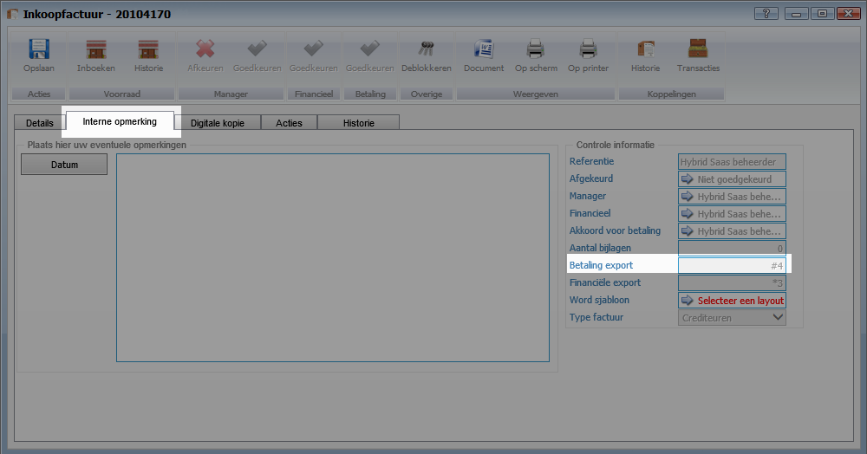867x454 pixels.
Task: Open the Manager field arrow selector
Action: point(688,197)
